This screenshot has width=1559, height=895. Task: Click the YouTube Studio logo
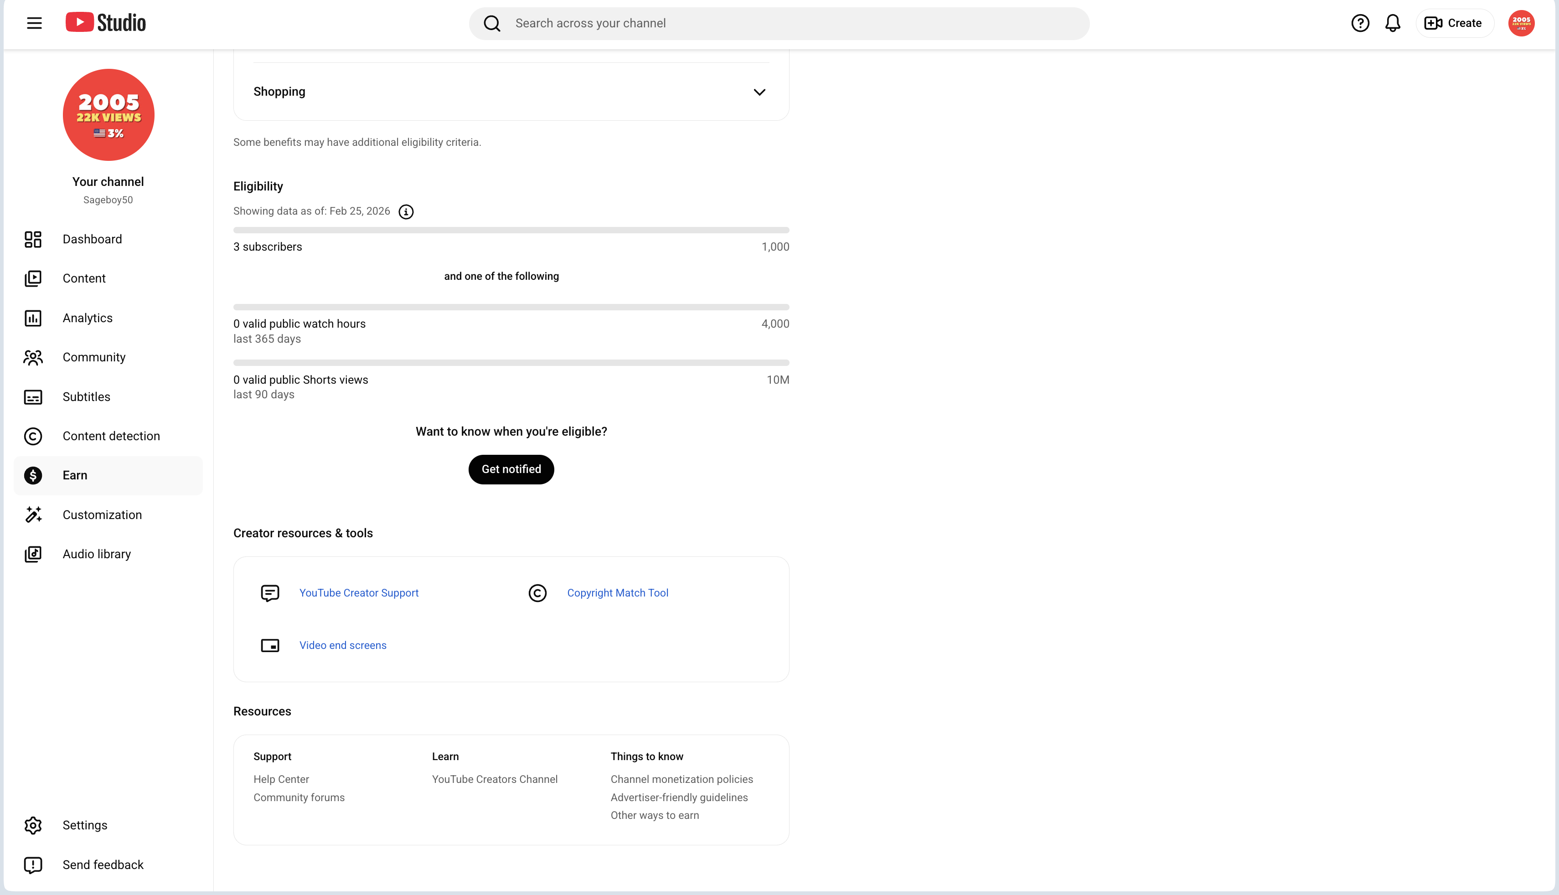click(x=106, y=23)
